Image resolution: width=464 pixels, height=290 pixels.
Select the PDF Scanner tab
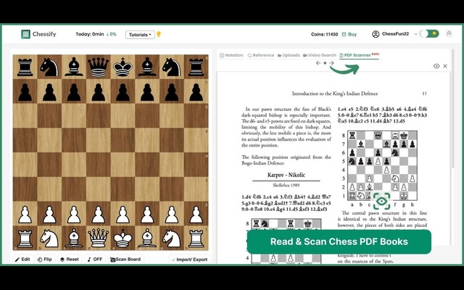click(x=359, y=55)
